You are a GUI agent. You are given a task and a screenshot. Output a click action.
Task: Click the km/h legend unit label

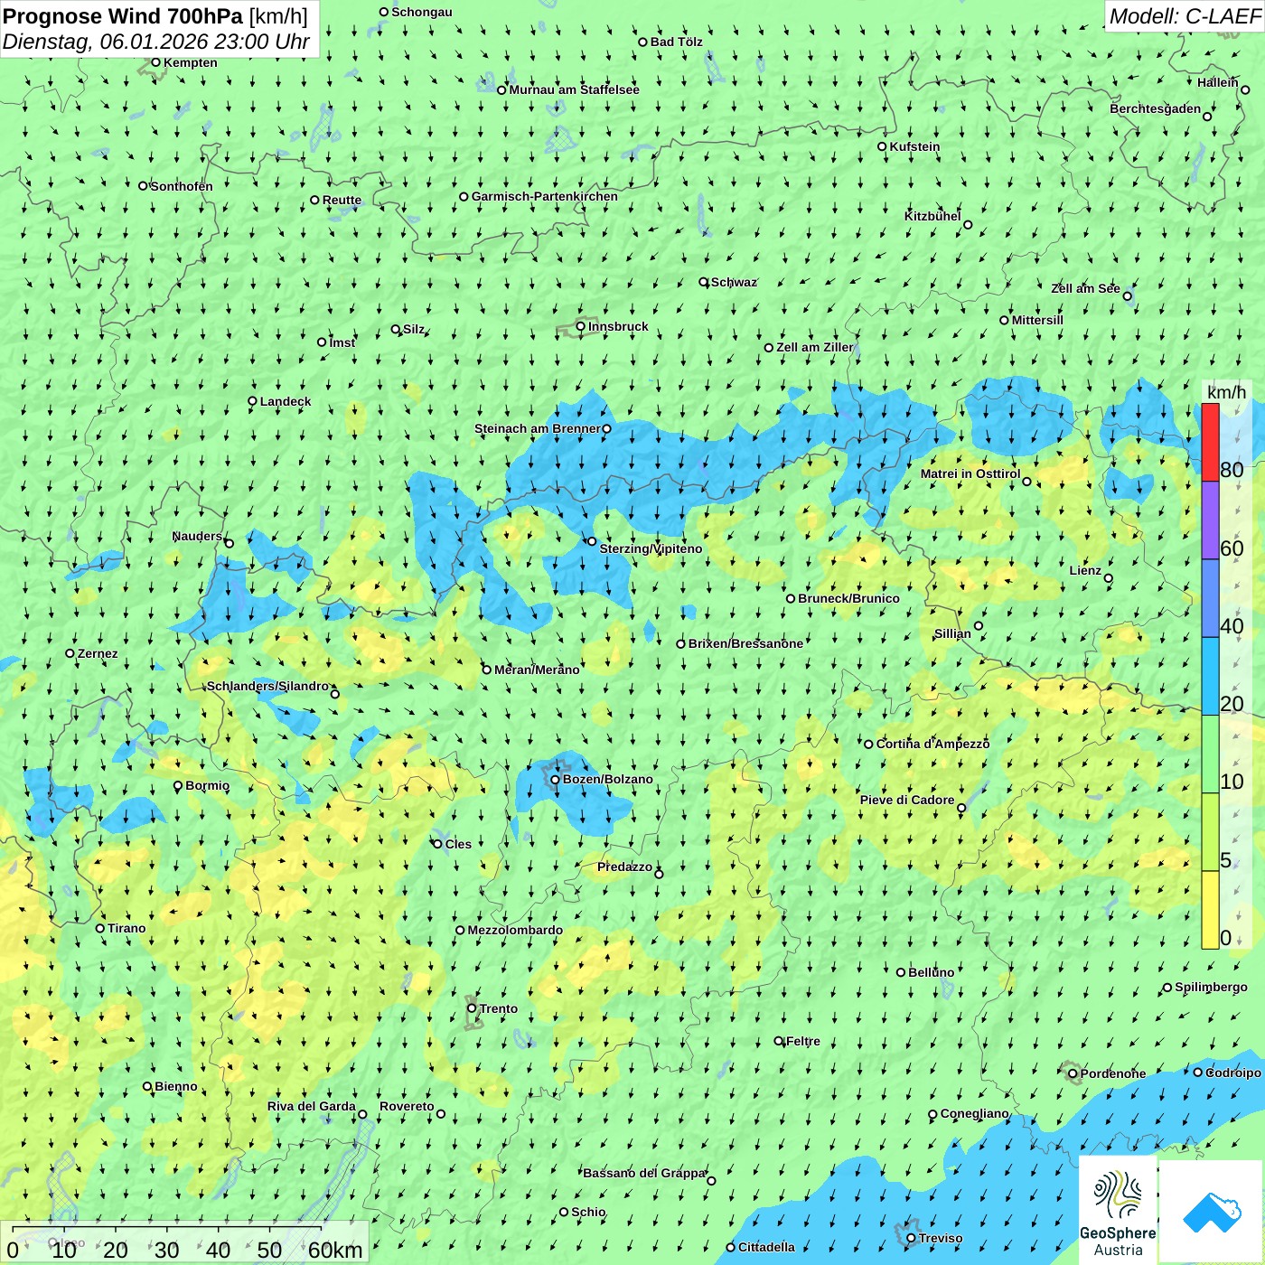[1226, 392]
